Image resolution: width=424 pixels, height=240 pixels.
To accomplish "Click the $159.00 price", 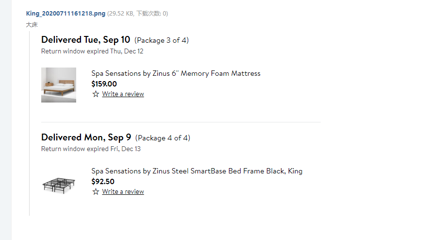I will (104, 84).
